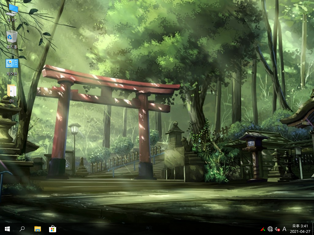Click the red-green tray application icon
314x235 pixels.
coord(263,229)
